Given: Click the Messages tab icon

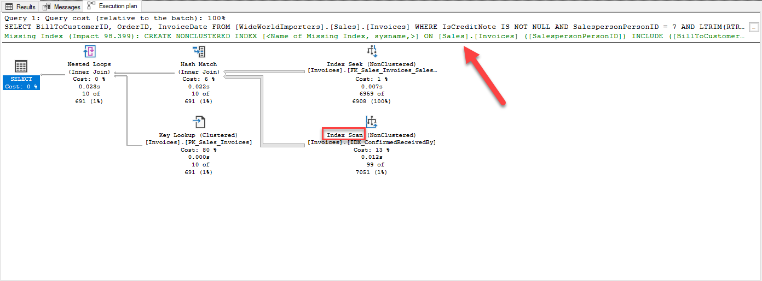Looking at the screenshot, I should (x=47, y=7).
